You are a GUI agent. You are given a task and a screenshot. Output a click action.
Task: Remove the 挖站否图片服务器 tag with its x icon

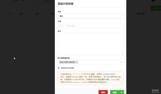tap(76, 62)
